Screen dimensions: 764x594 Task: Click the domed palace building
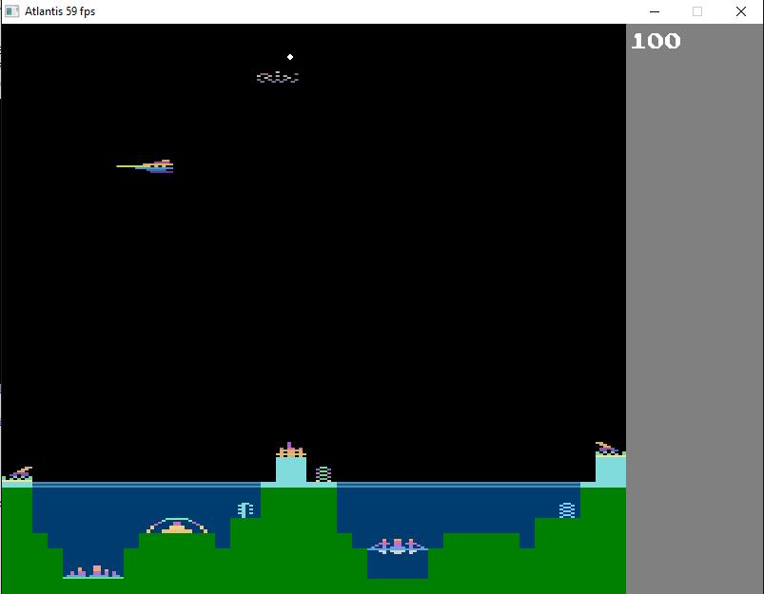(177, 526)
